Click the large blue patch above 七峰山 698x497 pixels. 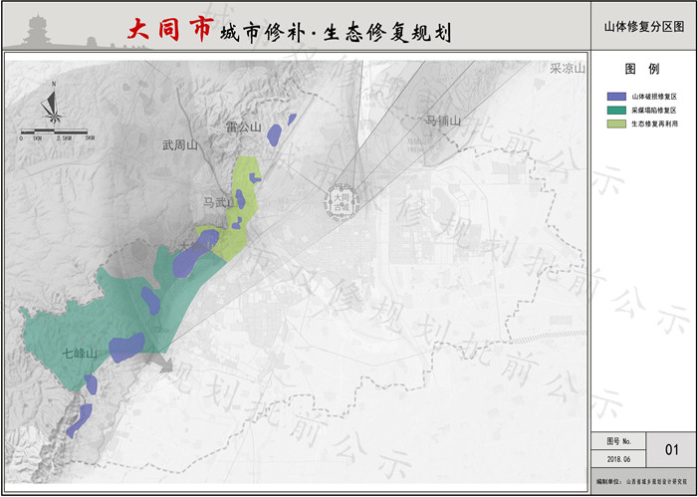click(x=125, y=348)
